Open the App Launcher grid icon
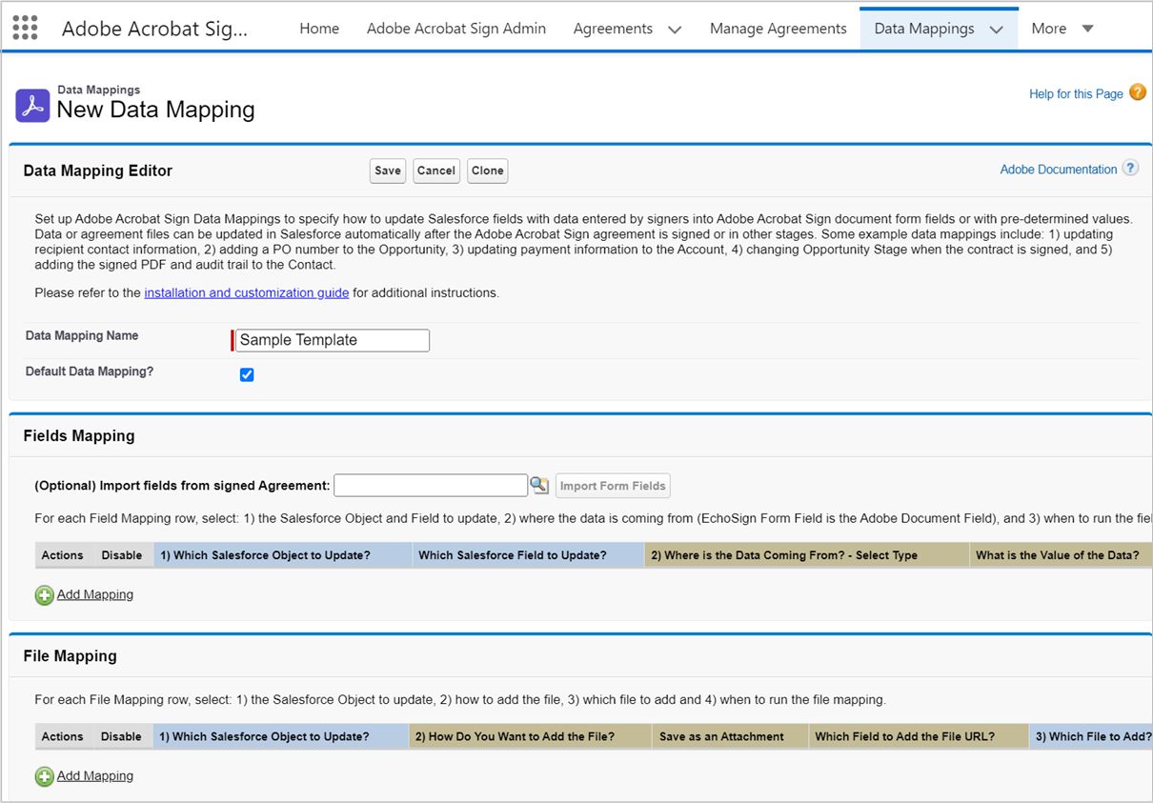 click(25, 28)
